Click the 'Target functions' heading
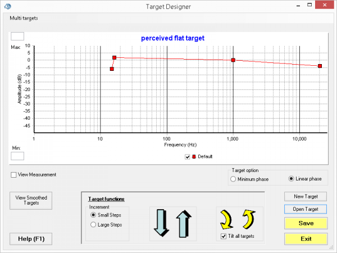 click(x=106, y=199)
